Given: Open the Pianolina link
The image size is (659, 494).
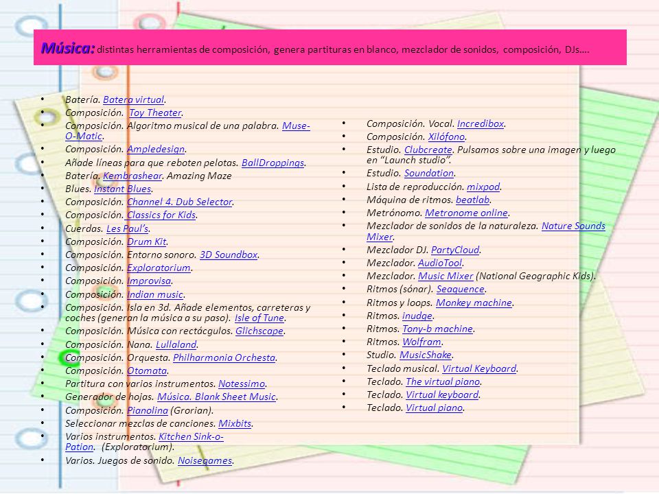Looking at the screenshot, I should [148, 410].
